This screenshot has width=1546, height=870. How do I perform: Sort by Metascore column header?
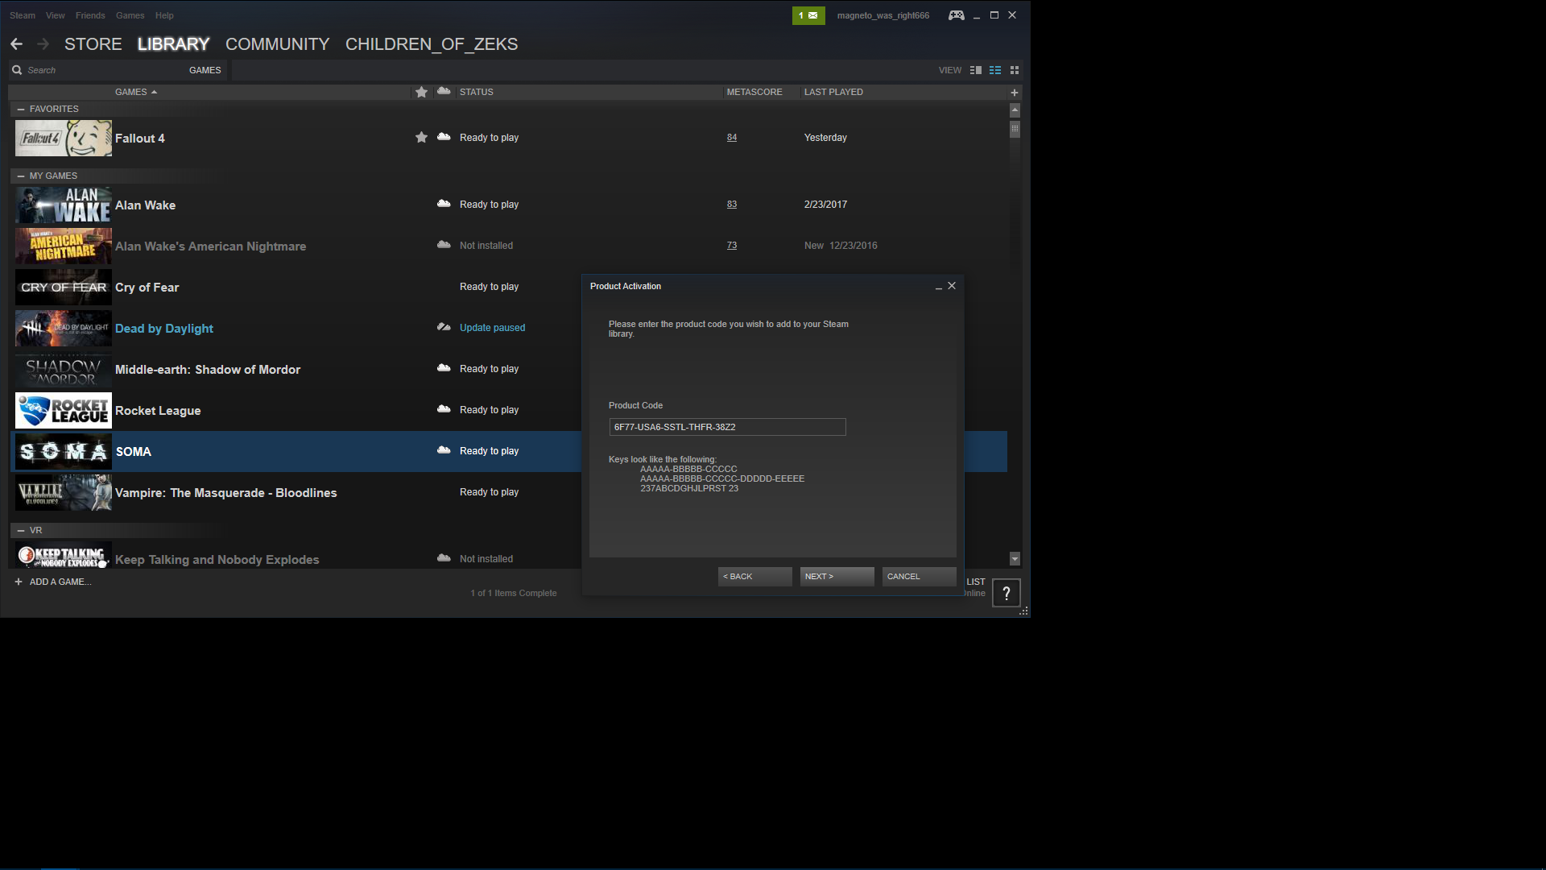pos(754,92)
